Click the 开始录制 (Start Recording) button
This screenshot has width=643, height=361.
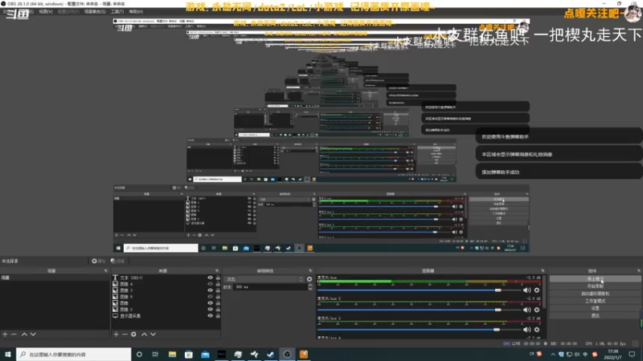[x=595, y=286]
